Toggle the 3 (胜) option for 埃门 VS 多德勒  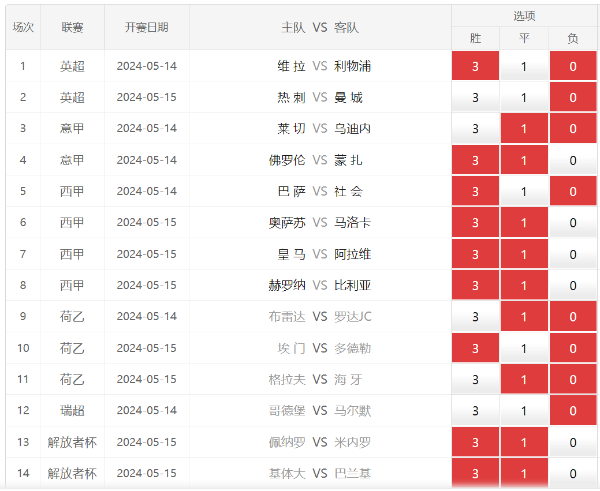point(475,348)
